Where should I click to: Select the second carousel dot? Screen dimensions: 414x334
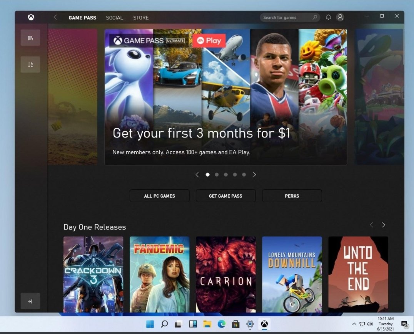point(217,175)
